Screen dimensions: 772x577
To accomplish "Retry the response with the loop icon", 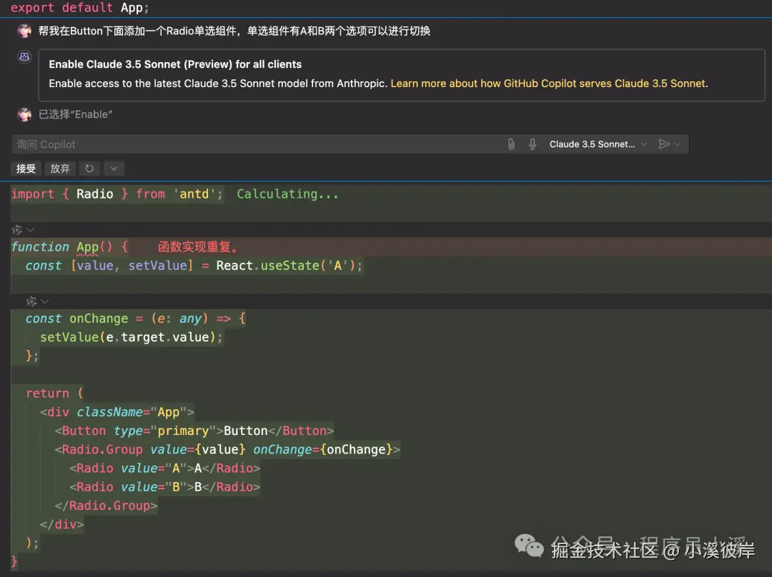I will pyautogui.click(x=89, y=169).
